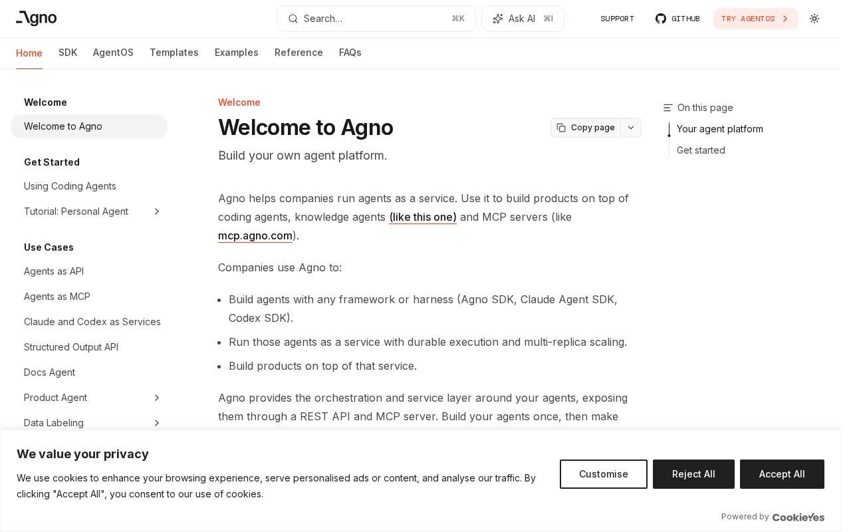Open the Support link
851x532 pixels.
pyautogui.click(x=617, y=19)
